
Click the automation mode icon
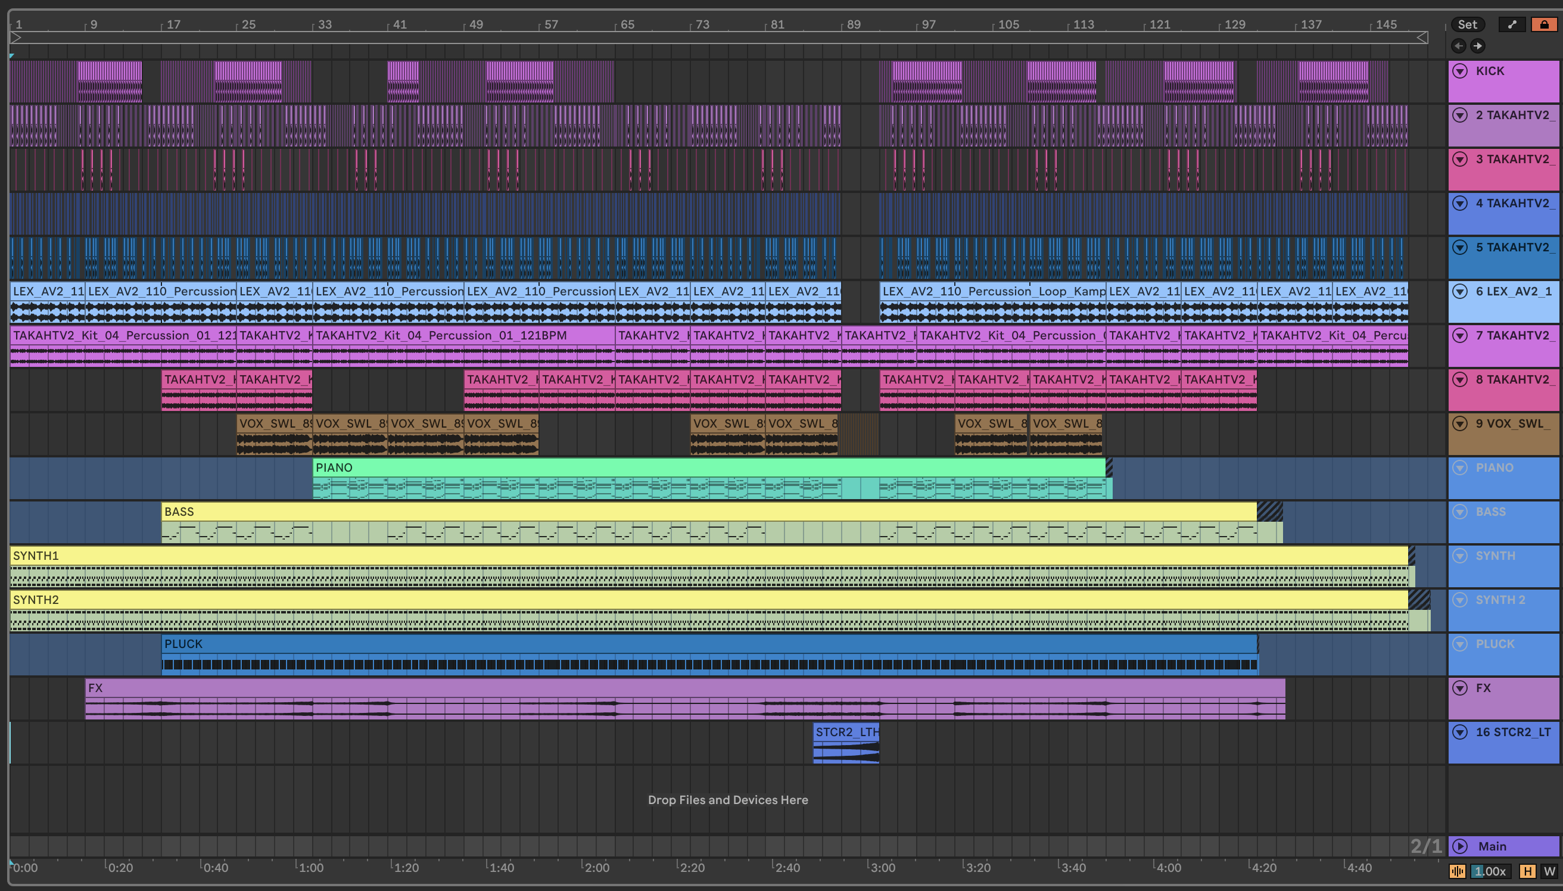[1512, 24]
